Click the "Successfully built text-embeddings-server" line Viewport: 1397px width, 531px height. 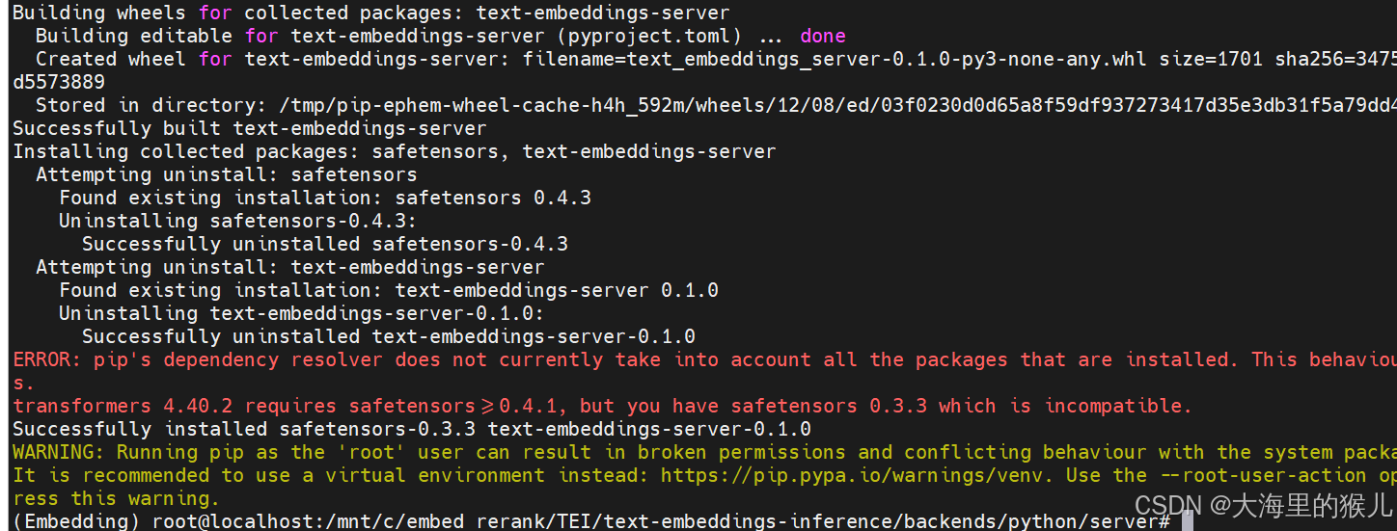pos(249,128)
